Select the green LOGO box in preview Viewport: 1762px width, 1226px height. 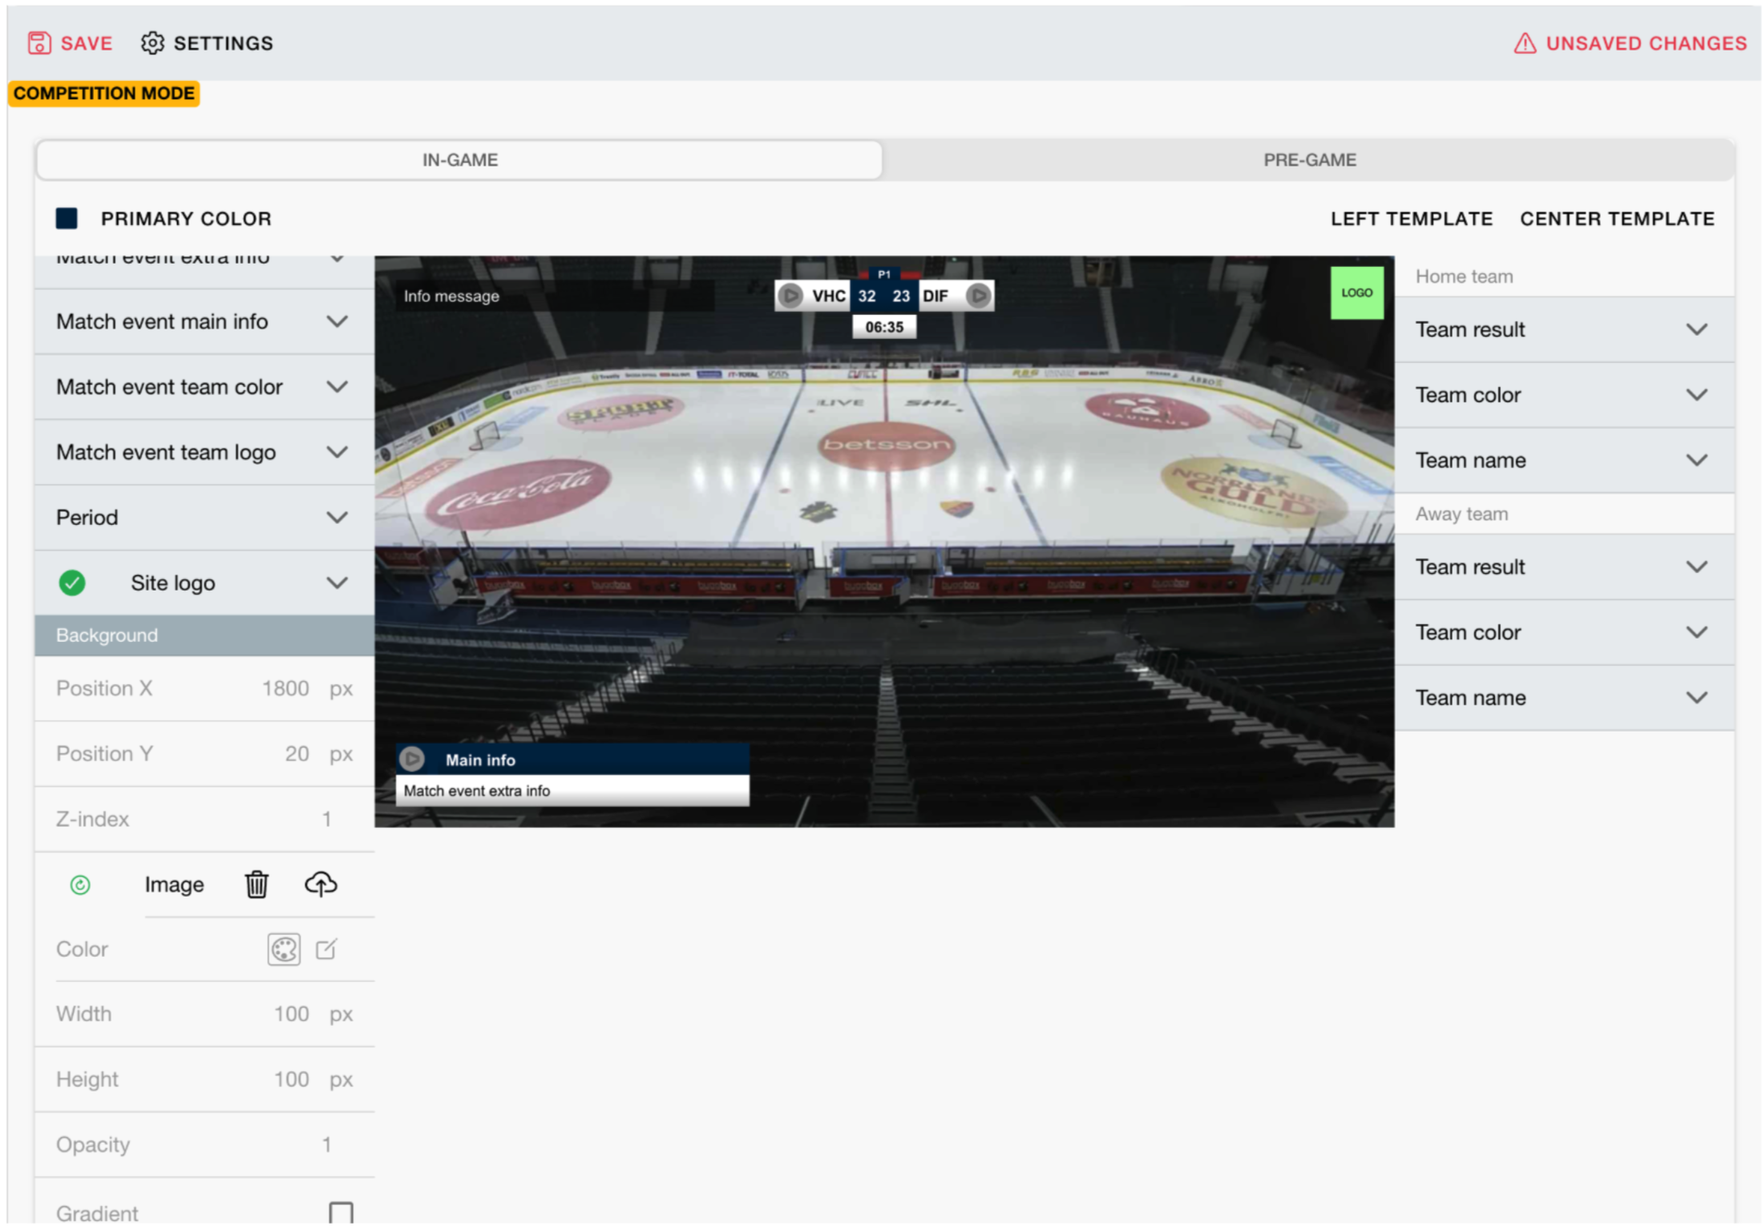[x=1356, y=292]
